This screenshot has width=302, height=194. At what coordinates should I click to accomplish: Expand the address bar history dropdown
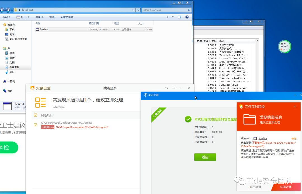tap(133, 10)
